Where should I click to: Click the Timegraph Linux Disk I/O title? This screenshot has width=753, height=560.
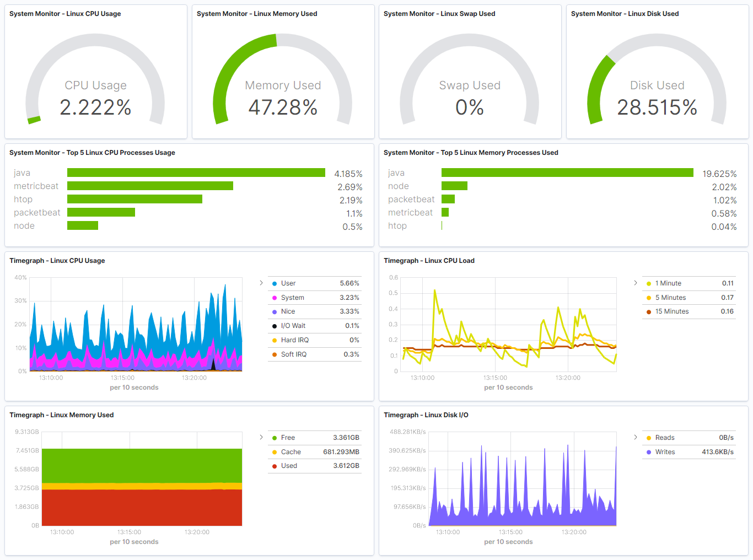click(x=426, y=415)
